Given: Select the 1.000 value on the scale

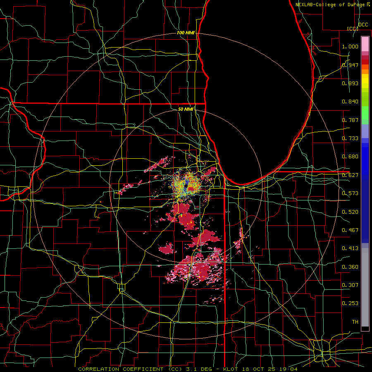Looking at the screenshot, I should 350,46.
